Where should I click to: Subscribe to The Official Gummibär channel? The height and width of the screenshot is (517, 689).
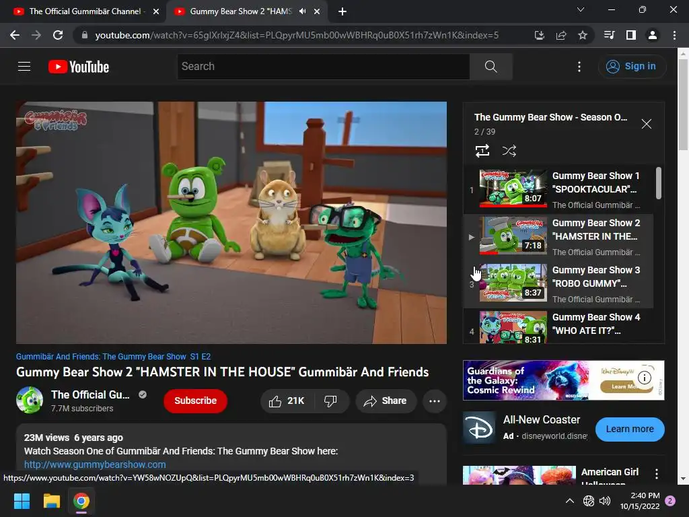click(x=196, y=401)
